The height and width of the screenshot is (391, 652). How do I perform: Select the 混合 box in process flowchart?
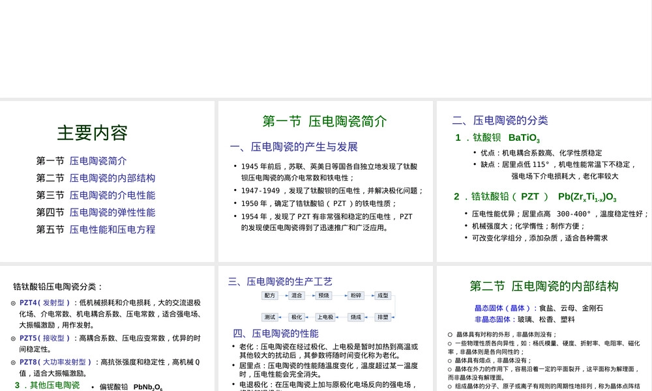(x=297, y=295)
